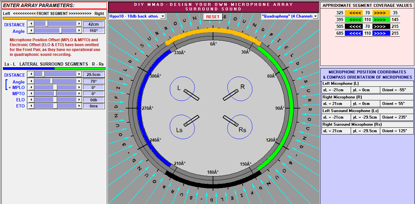Increase ELO with its right arrow

coord(79,100)
